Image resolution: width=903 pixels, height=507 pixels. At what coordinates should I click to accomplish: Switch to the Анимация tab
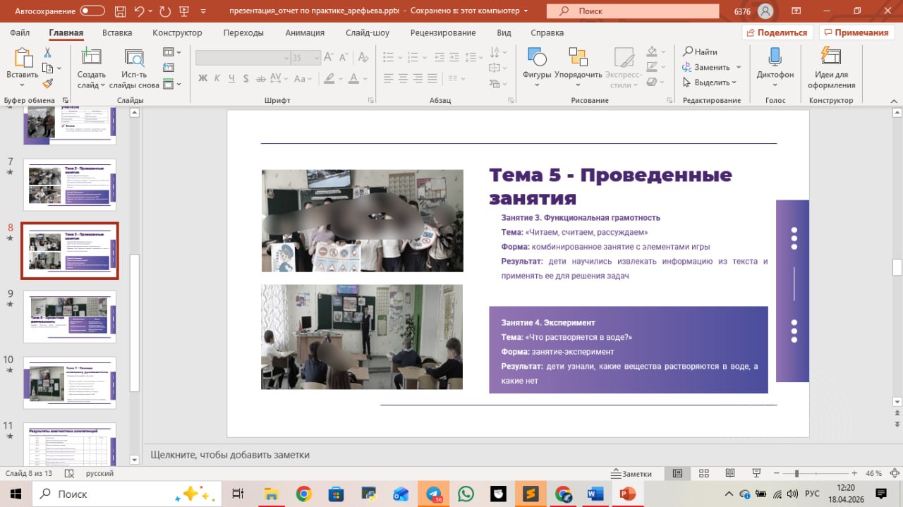[305, 32]
